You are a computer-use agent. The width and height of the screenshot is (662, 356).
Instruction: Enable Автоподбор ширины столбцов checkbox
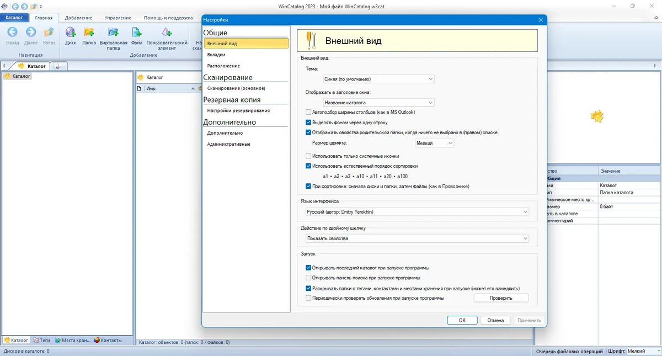[x=308, y=112]
